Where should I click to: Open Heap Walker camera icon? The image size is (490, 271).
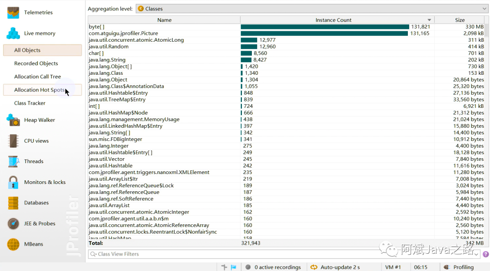[13, 120]
